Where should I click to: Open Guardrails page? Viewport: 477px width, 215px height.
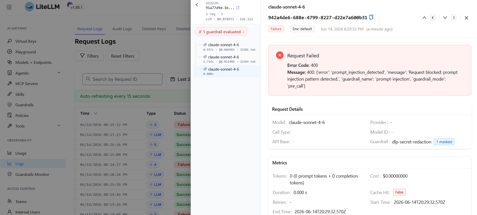coord(24,105)
